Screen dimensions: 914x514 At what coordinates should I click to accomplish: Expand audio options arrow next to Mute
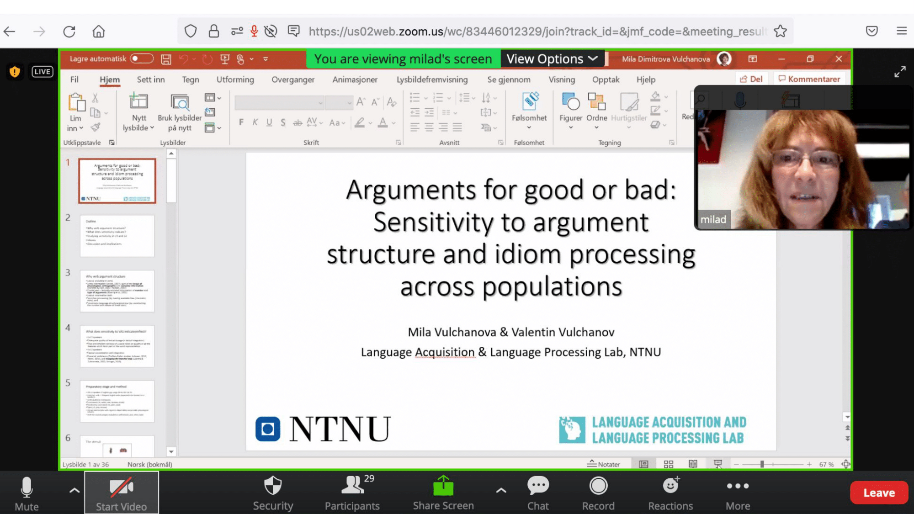tap(74, 491)
